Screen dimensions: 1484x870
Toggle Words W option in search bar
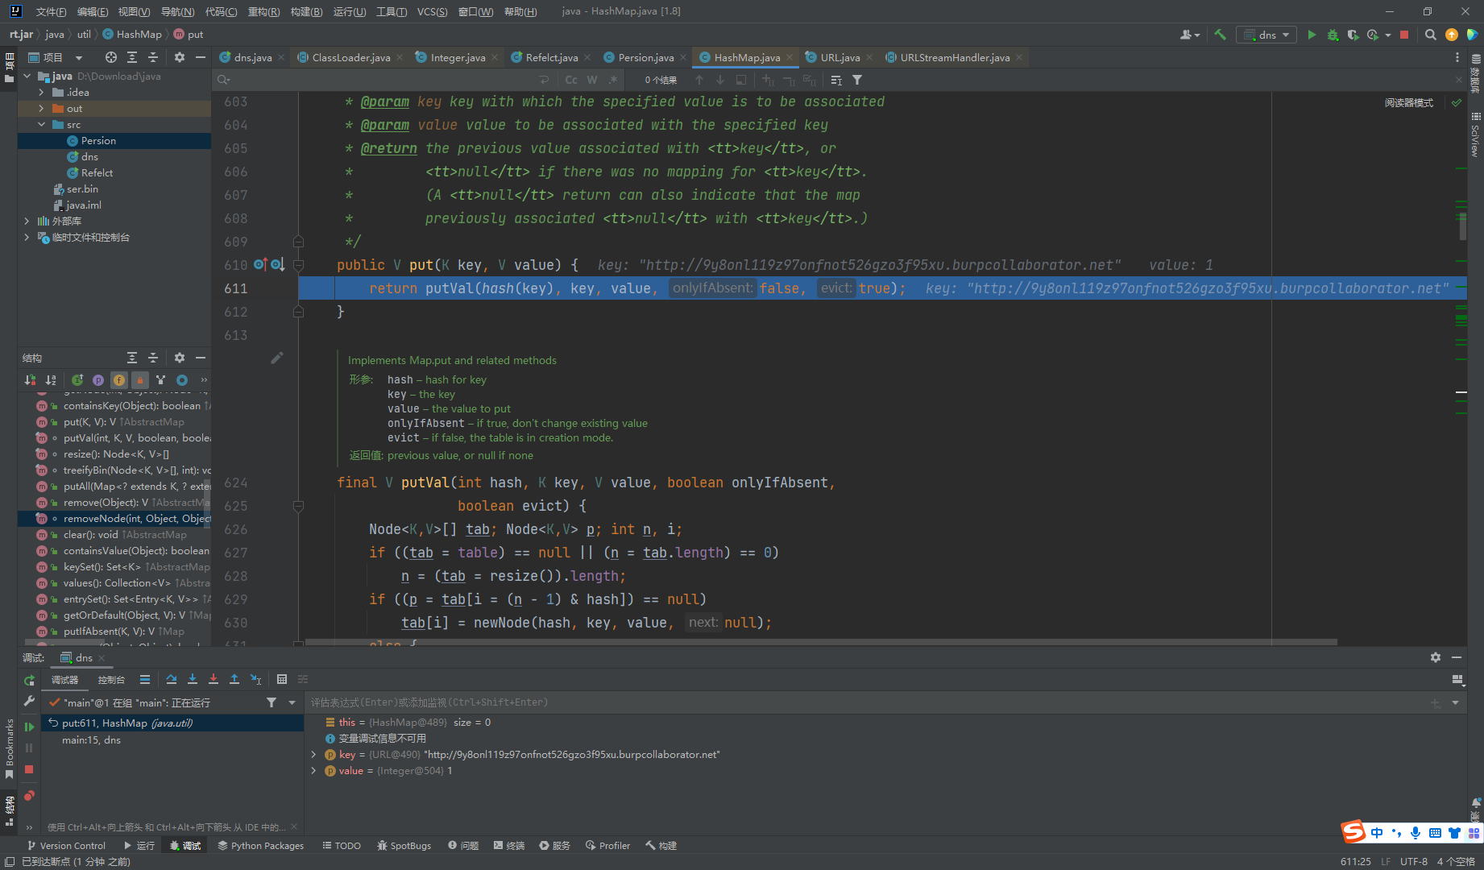(592, 80)
